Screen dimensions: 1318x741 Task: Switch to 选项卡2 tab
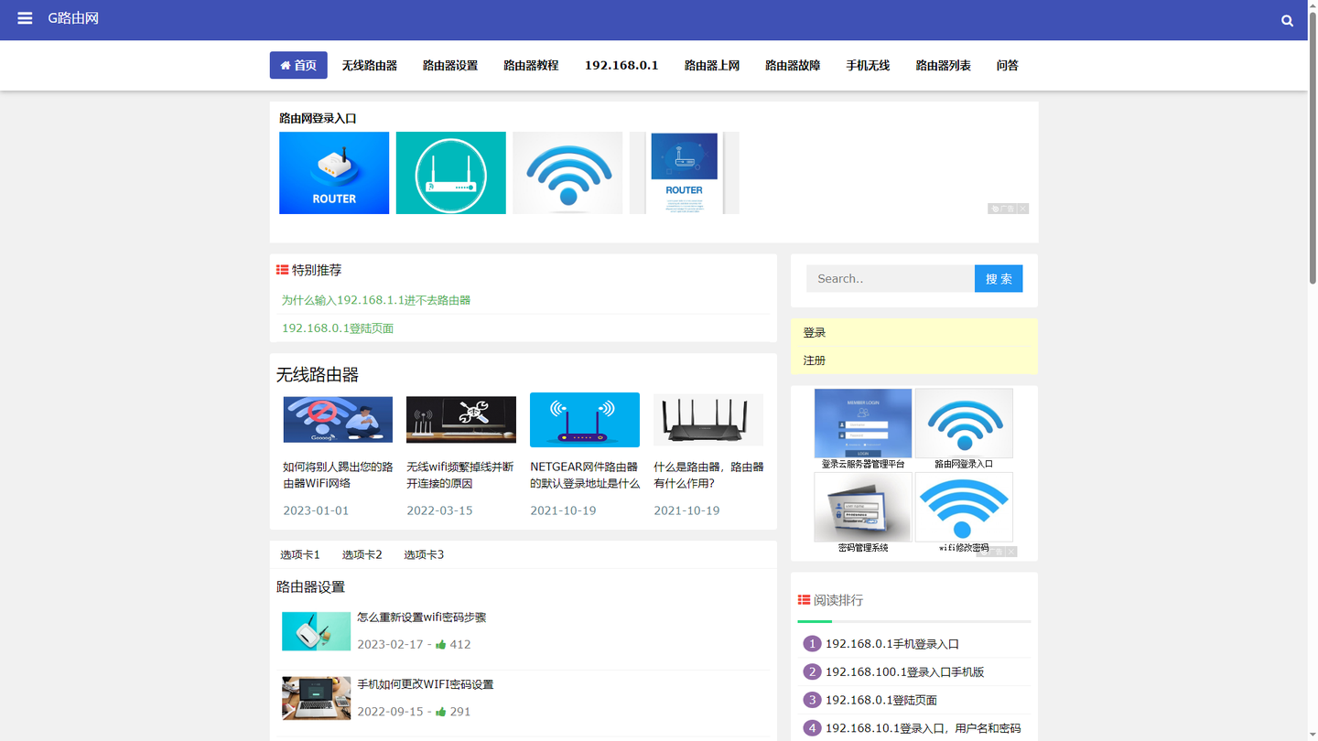[362, 554]
